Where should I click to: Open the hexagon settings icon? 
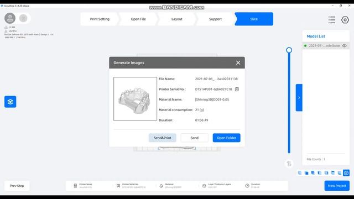[345, 20]
